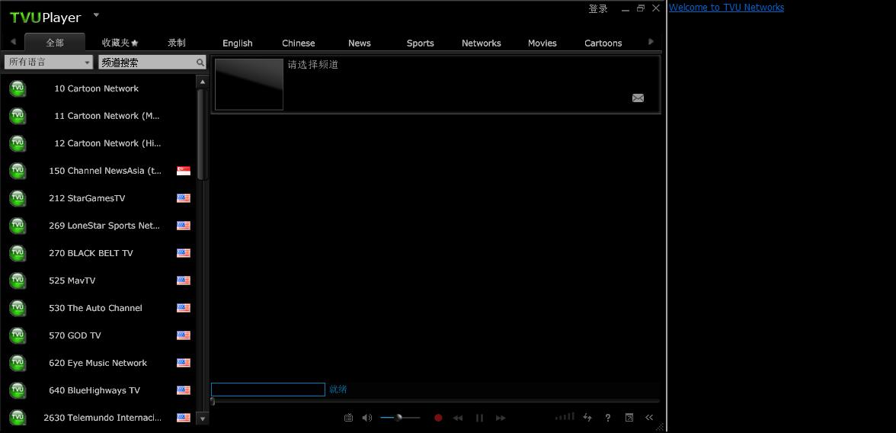Open the English category tab
Screen dimensions: 896x433
238,43
